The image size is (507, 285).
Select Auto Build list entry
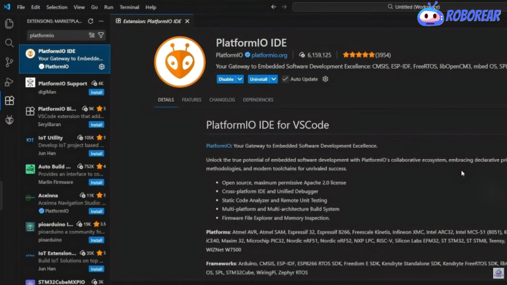pyautogui.click(x=65, y=174)
